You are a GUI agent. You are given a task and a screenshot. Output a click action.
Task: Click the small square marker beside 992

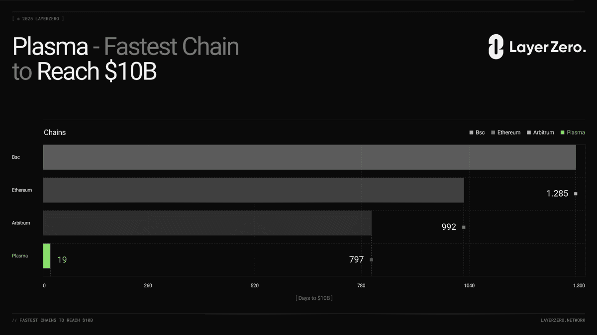[x=464, y=227]
